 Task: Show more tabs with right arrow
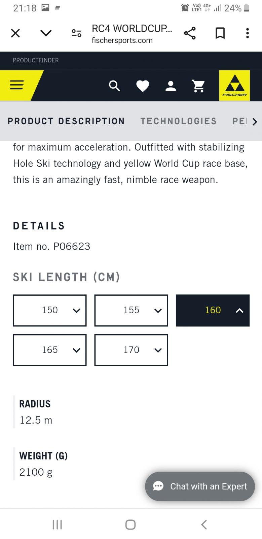(x=255, y=122)
